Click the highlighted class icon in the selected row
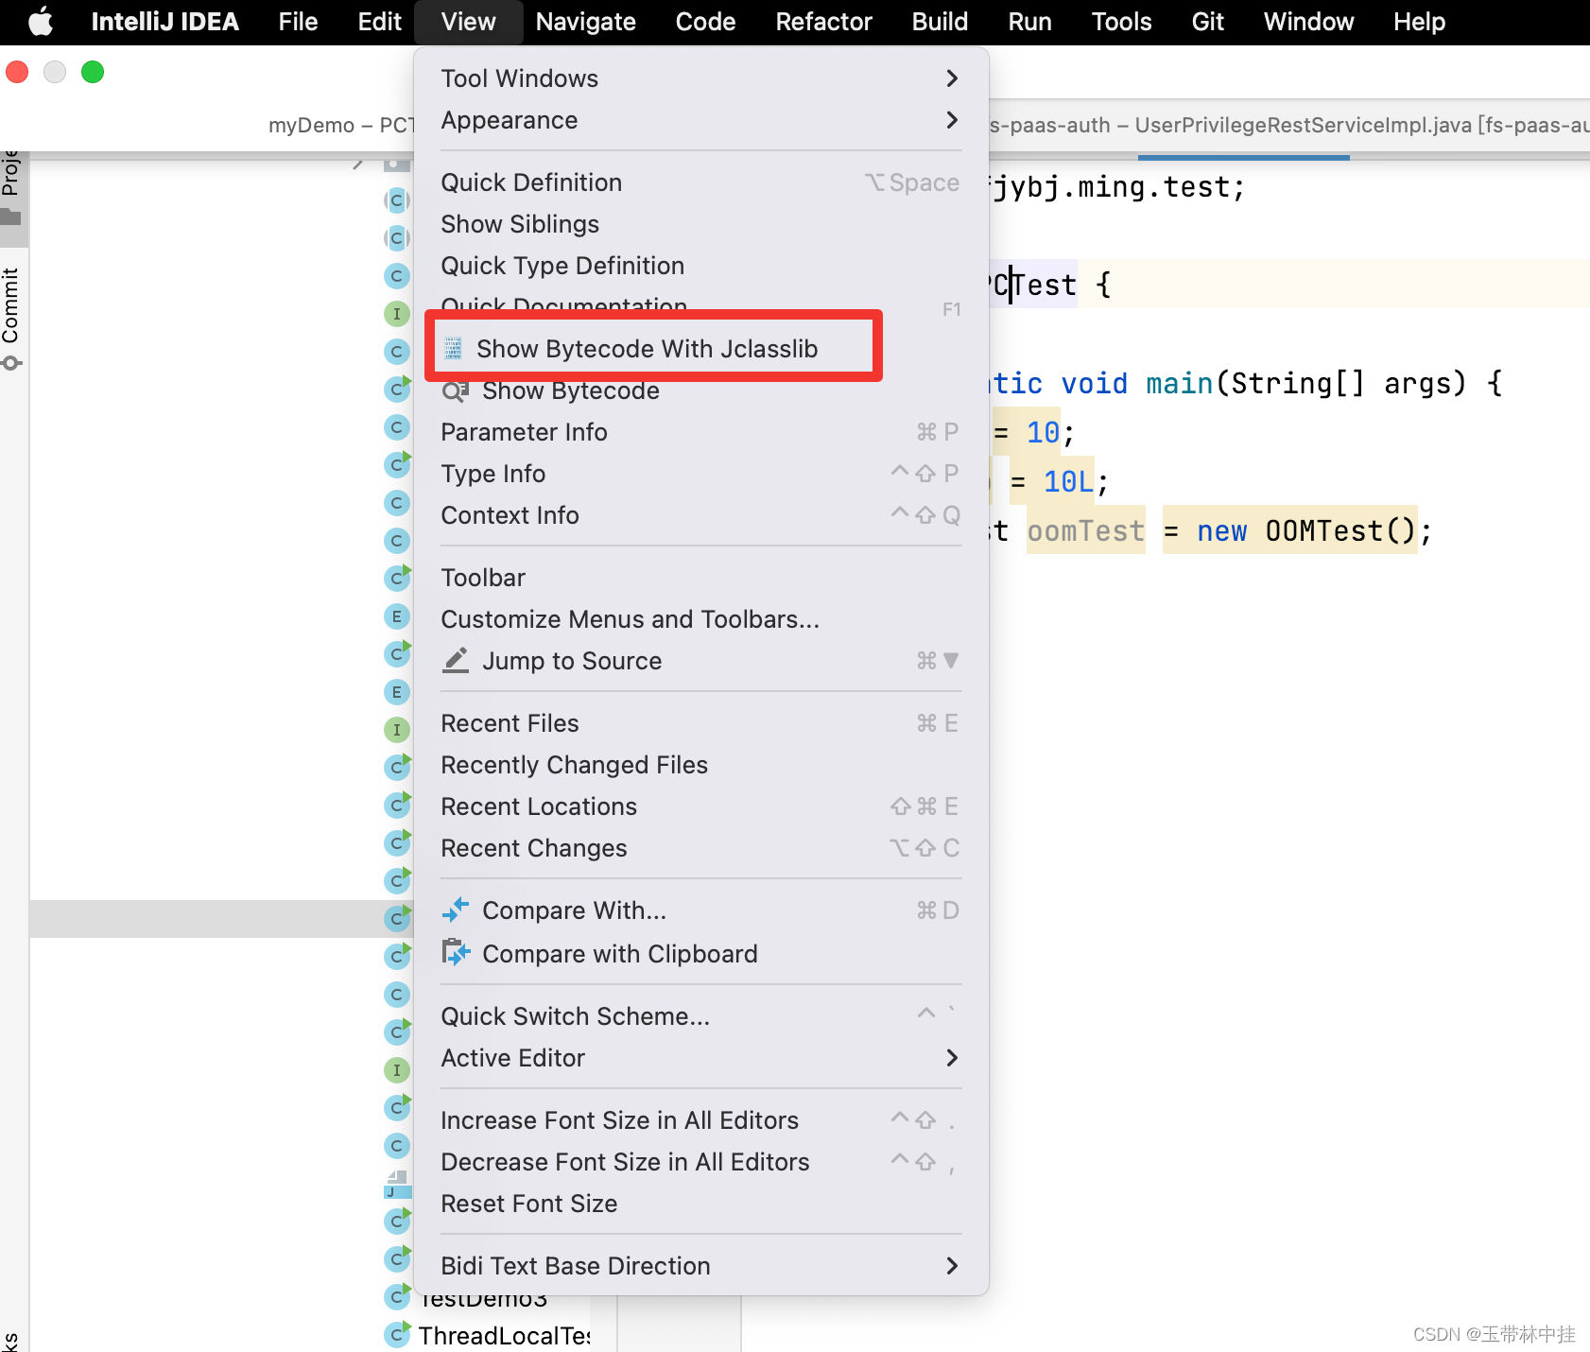The height and width of the screenshot is (1352, 1590). click(x=398, y=918)
